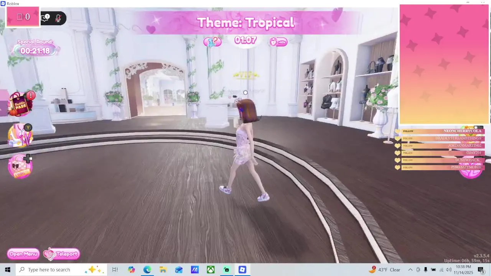Click the Theme: Tropical banner
Screen dimensions: 491x276
pos(245,23)
